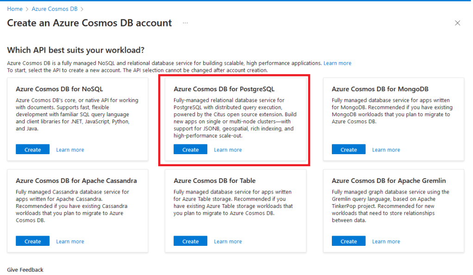This screenshot has width=473, height=275.
Task: Close the Create account blade
Action: tap(457, 23)
